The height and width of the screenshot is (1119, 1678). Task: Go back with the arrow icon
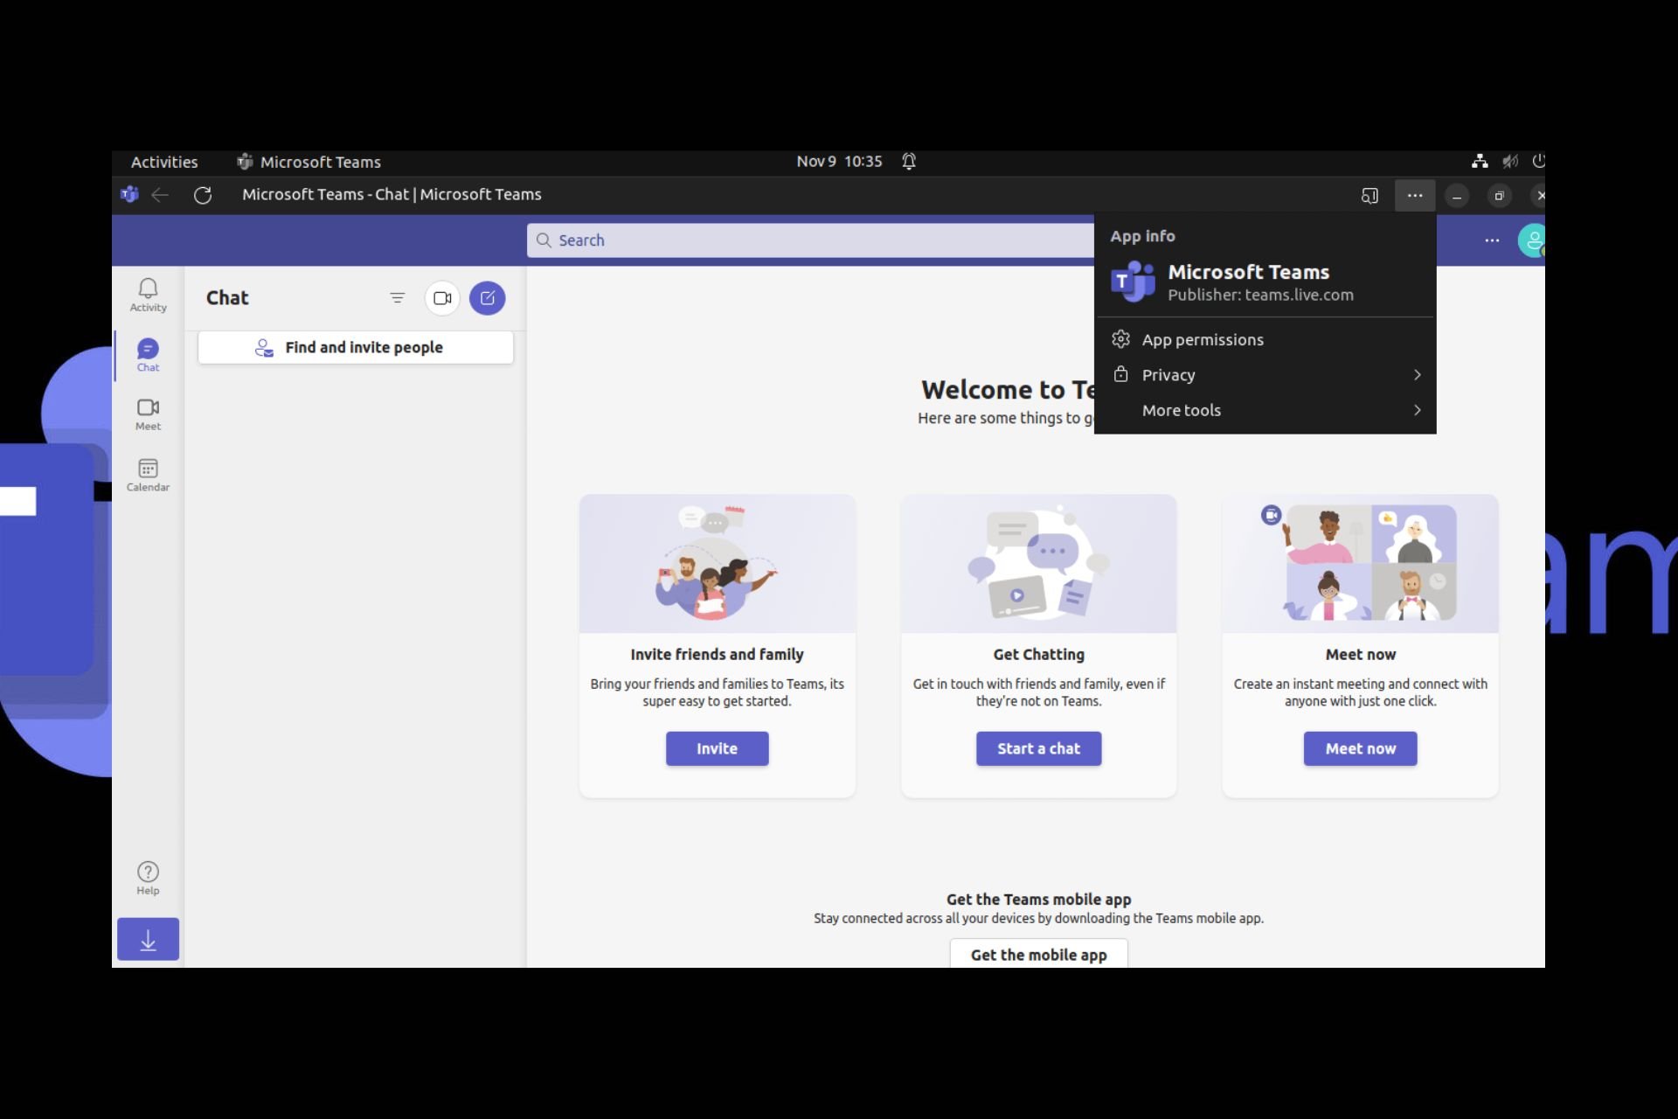tap(160, 195)
